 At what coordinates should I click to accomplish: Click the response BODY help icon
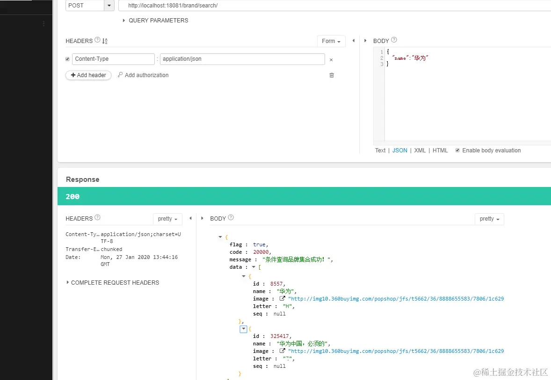click(231, 217)
